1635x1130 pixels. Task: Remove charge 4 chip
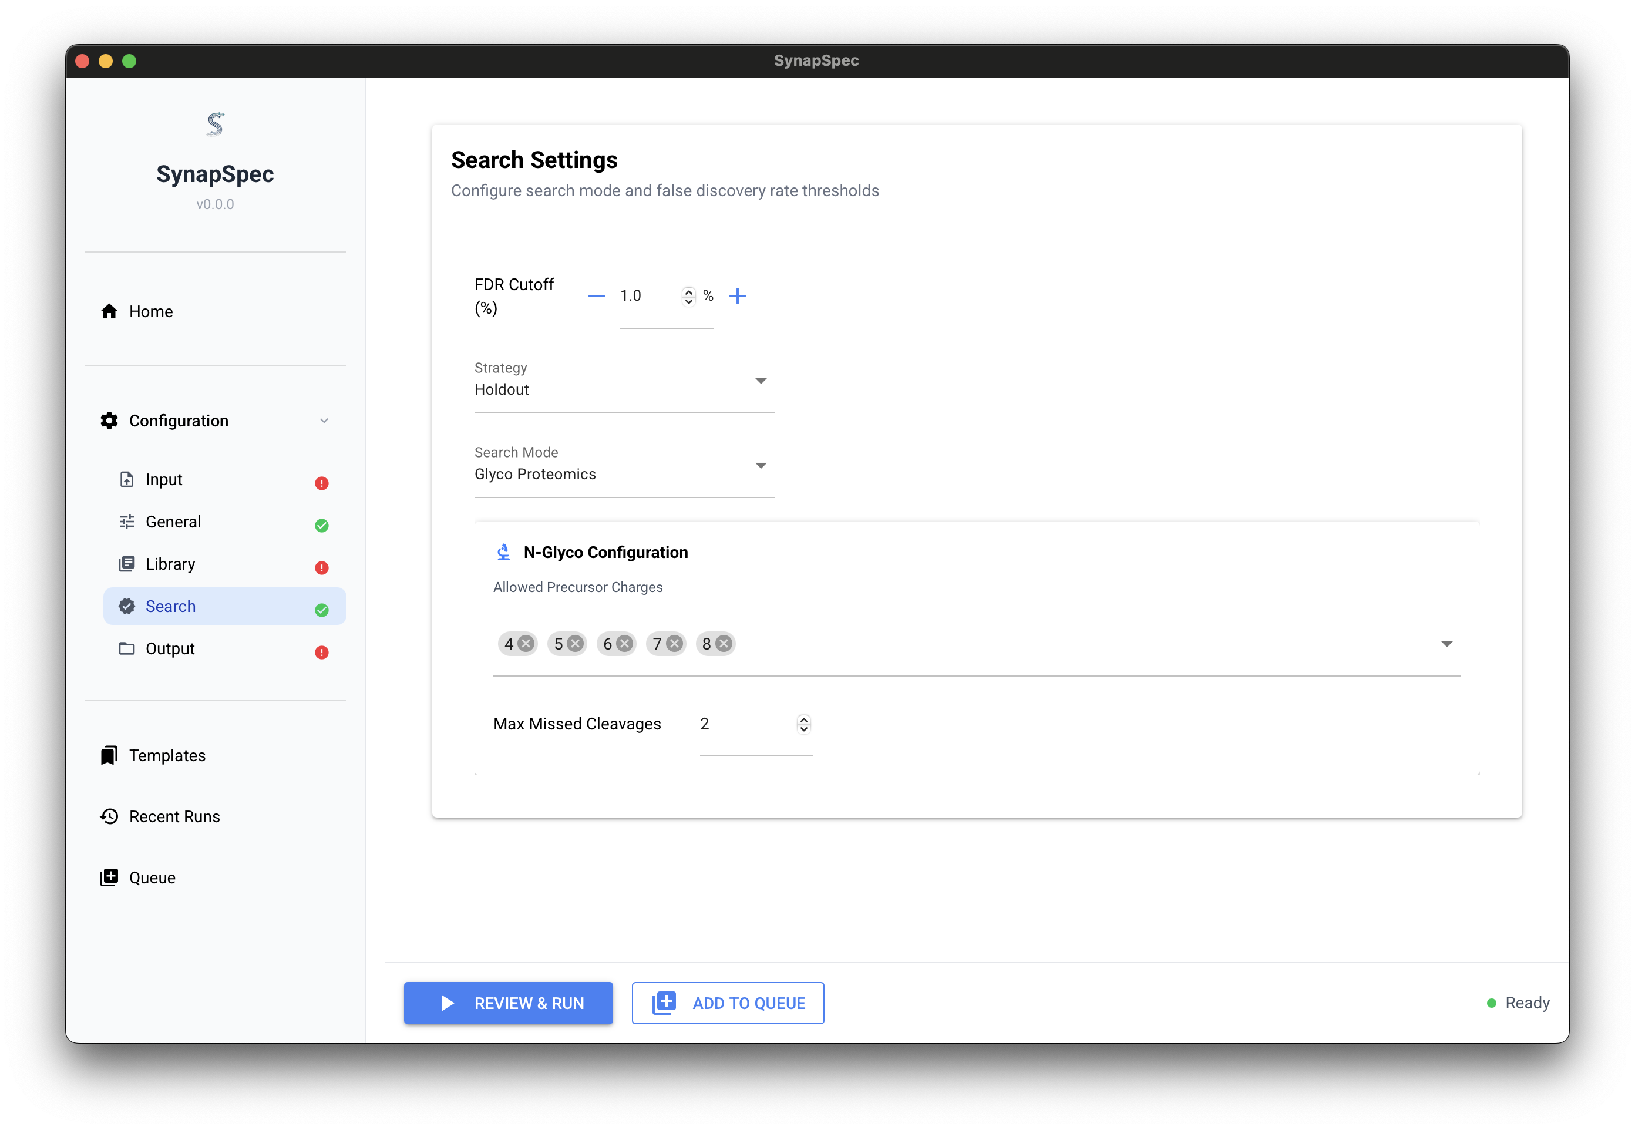[526, 644]
